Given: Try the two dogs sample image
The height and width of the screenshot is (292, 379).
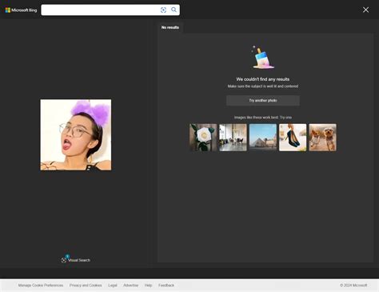Looking at the screenshot, I should pos(322,138).
